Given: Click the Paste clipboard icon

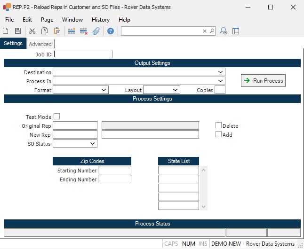Looking at the screenshot, I should [x=57, y=31].
